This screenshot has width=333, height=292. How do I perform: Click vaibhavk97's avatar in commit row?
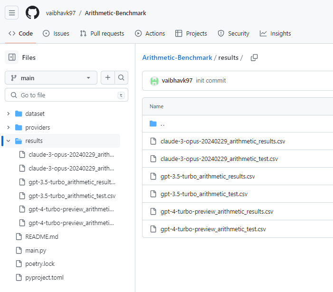point(154,81)
